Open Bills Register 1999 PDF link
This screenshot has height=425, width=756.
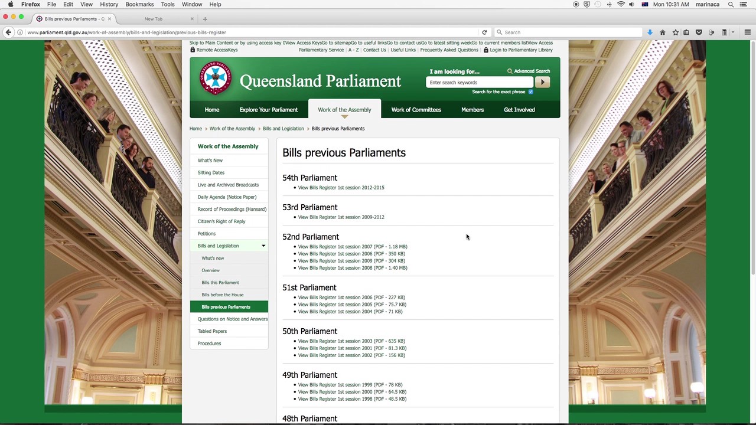(x=350, y=385)
